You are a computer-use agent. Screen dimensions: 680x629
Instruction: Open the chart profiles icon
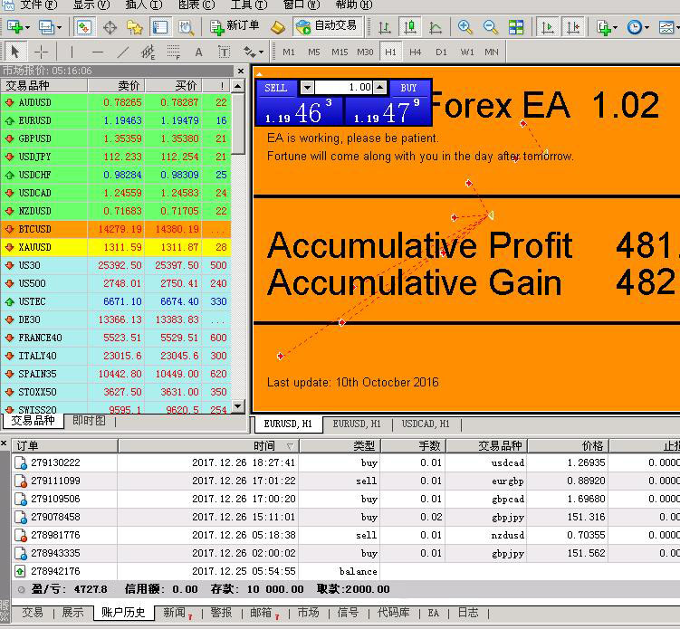[x=49, y=27]
